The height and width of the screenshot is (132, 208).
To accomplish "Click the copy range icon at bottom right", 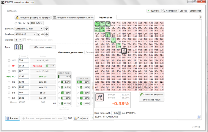I will tap(199, 117).
